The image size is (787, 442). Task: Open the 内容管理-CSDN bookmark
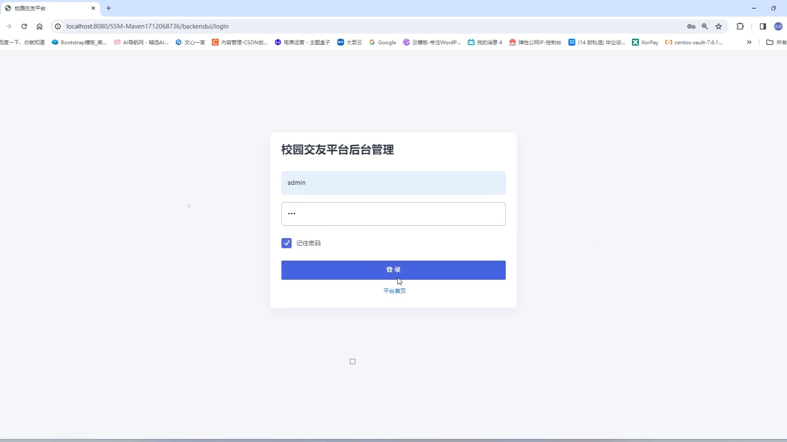coord(240,42)
